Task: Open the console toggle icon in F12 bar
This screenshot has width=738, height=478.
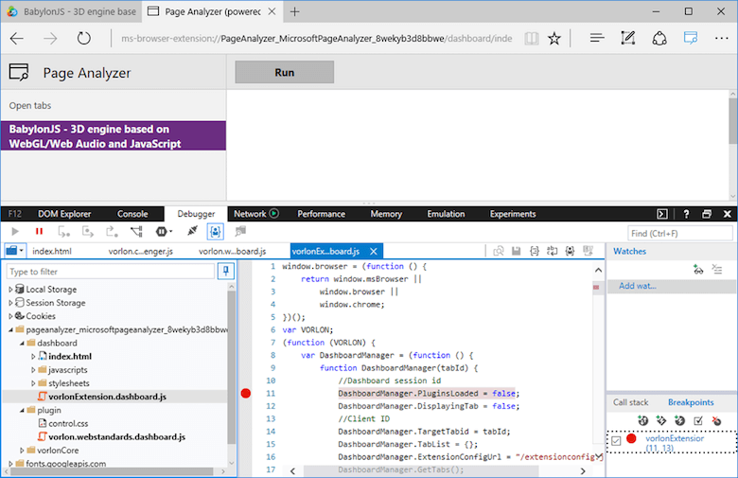Action: (663, 214)
